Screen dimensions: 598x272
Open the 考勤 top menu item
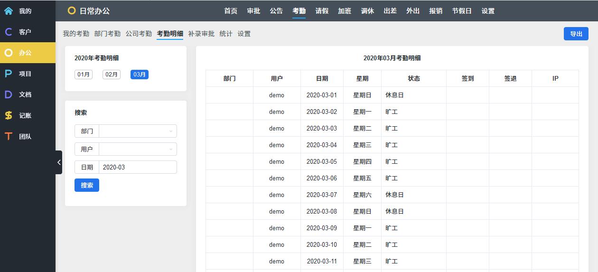[x=299, y=11]
